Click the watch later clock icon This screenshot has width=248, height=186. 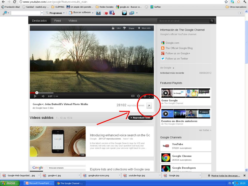[145, 96]
